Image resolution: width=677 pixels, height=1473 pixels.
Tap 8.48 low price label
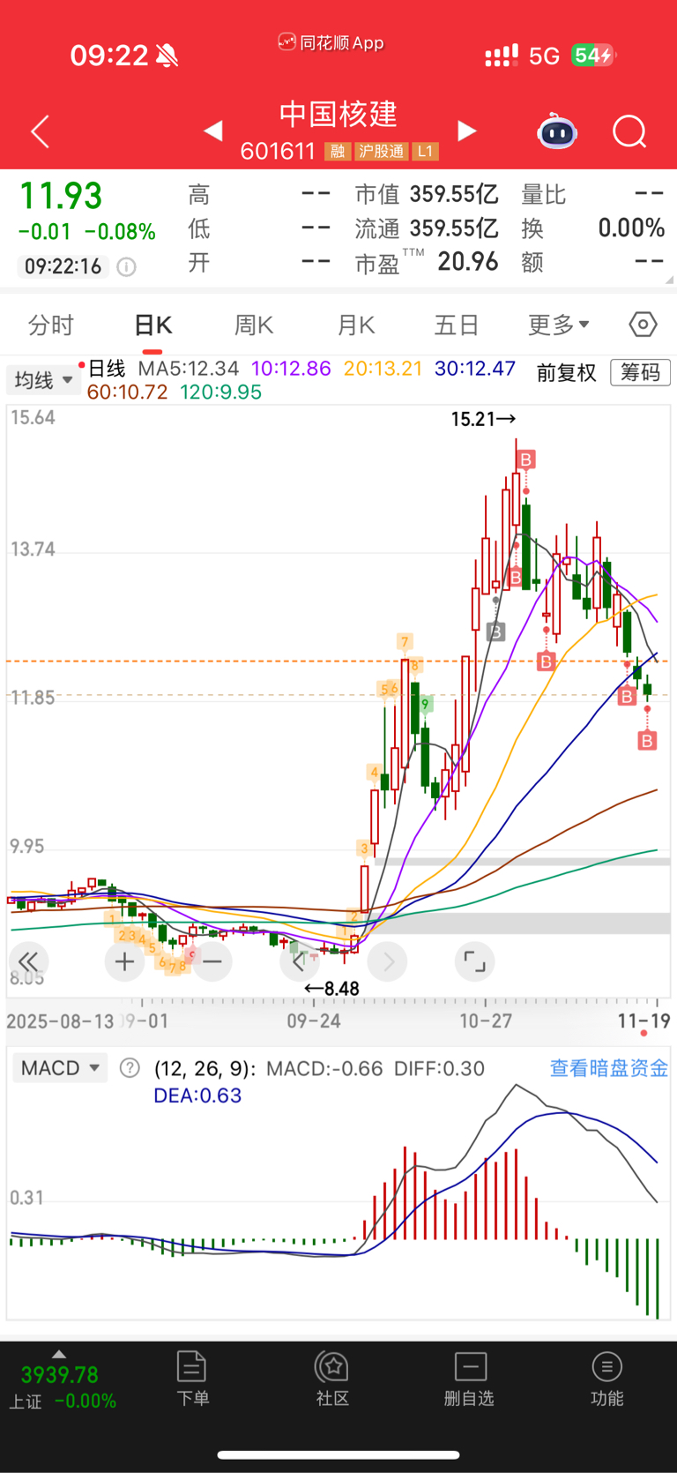[331, 989]
